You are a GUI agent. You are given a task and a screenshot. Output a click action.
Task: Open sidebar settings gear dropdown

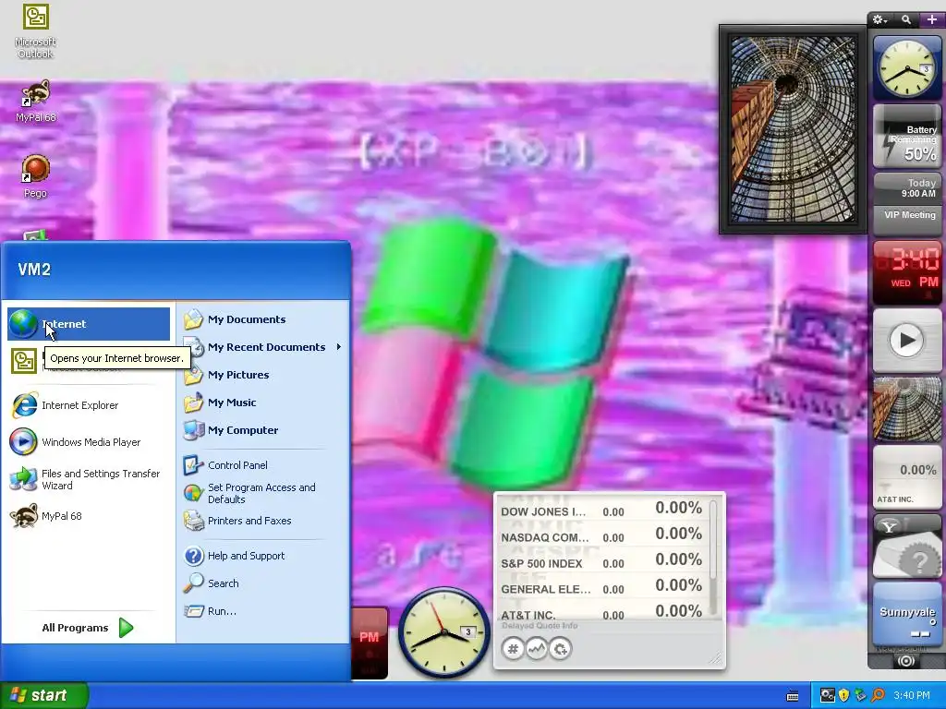coord(880,20)
